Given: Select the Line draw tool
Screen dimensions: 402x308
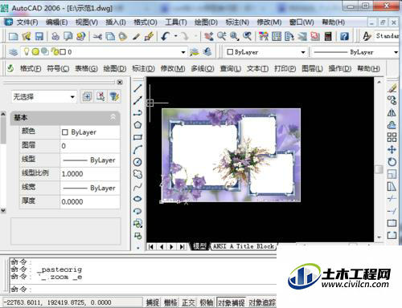Looking at the screenshot, I should (137, 88).
